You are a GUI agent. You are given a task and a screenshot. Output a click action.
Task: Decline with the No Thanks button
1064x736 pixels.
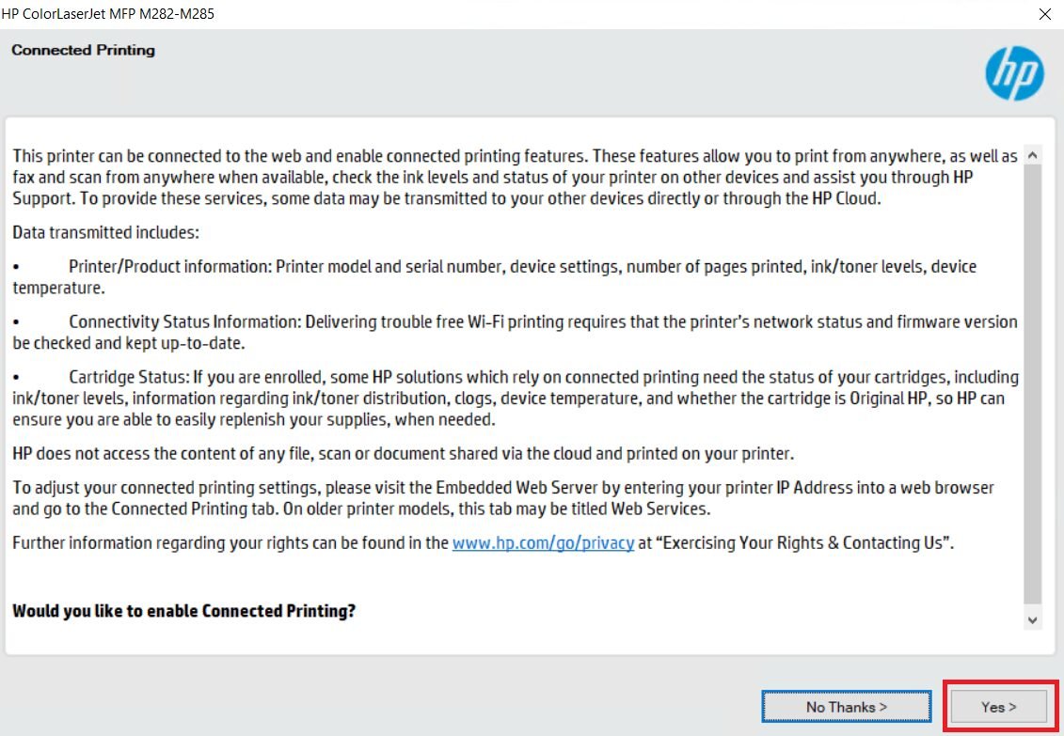tap(846, 707)
